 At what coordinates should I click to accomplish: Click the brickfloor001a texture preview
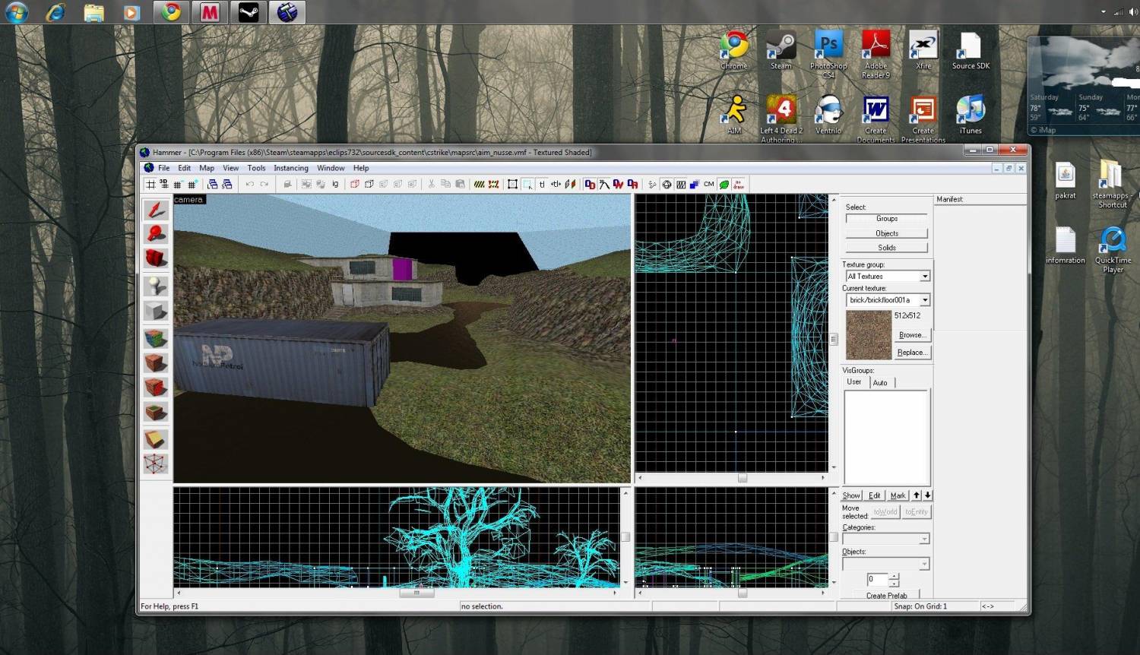(868, 334)
